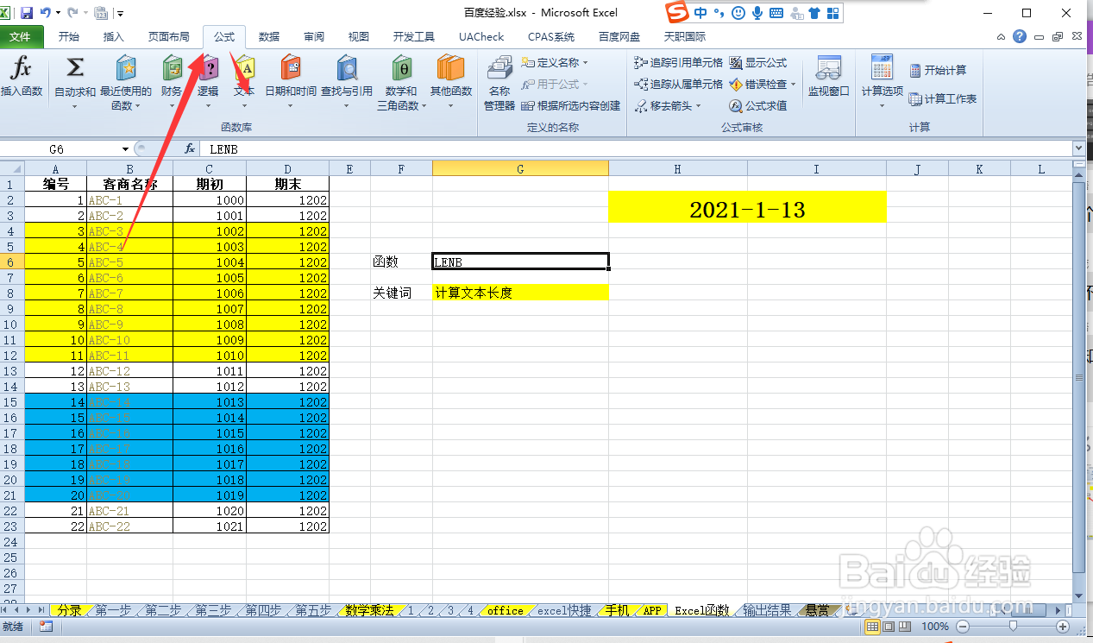Click the 100% zoom level button
The image size is (1093, 643).
click(935, 627)
